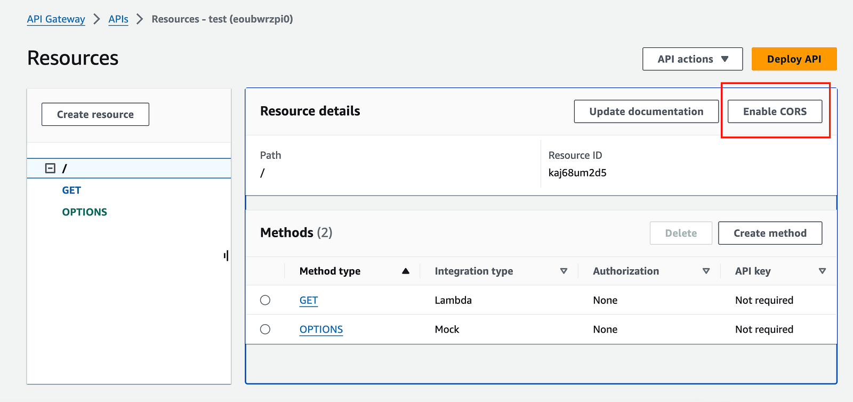Click the Enable CORS button
This screenshot has height=402, width=853.
(774, 111)
